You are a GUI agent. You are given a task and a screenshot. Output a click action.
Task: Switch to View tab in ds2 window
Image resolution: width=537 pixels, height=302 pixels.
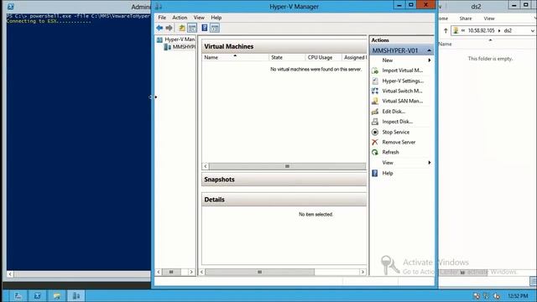(489, 18)
